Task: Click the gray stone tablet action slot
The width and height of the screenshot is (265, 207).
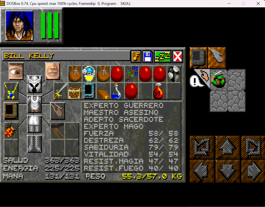Action: click(x=198, y=58)
